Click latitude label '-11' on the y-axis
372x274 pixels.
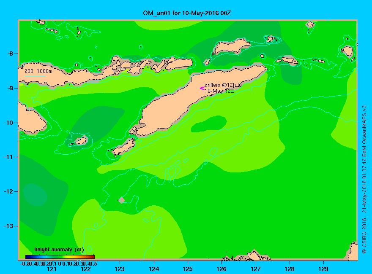click(x=9, y=157)
